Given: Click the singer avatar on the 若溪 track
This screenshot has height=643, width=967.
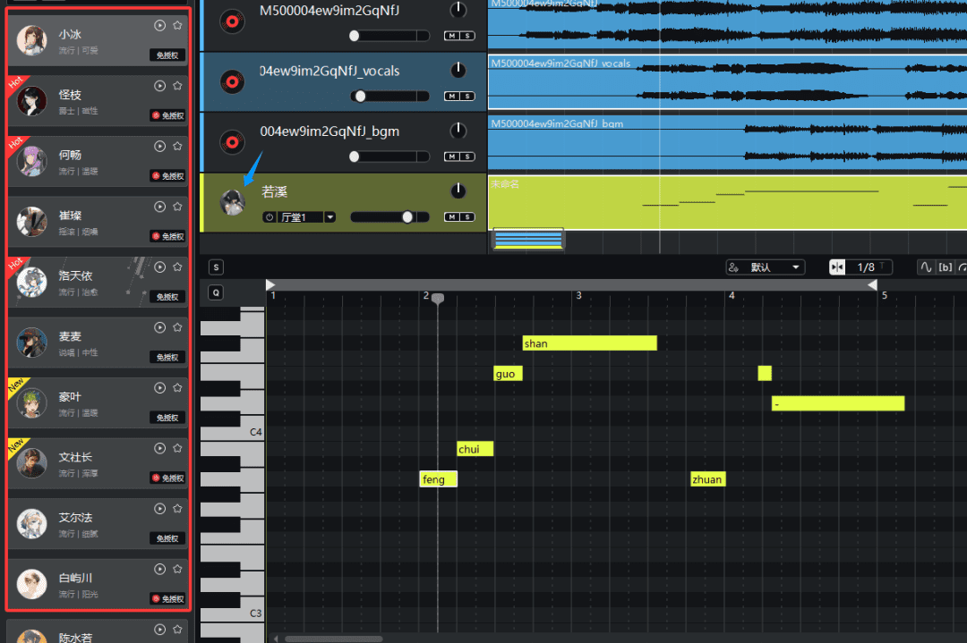Looking at the screenshot, I should pos(233,203).
